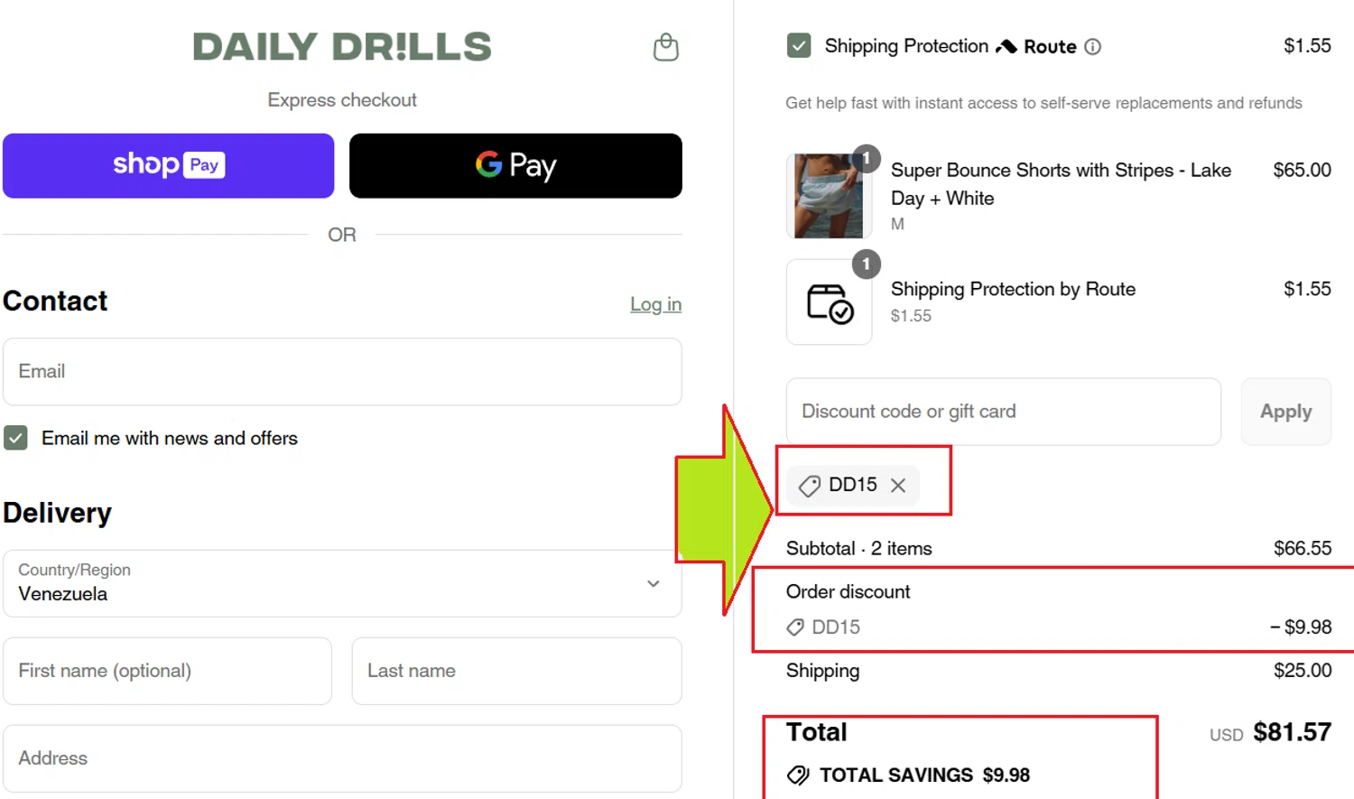Viewport: 1354px width, 799px height.
Task: Click the Apply discount button
Action: (1285, 412)
